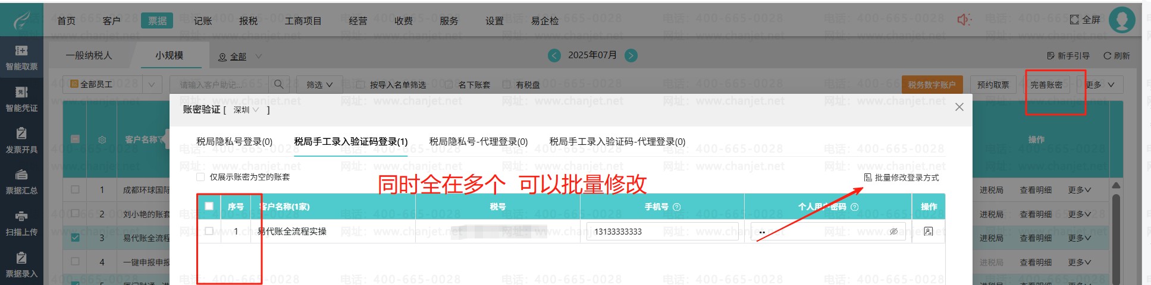Open 发票开具 in the left sidebar
Image resolution: width=1151 pixels, height=285 pixels.
[21, 141]
